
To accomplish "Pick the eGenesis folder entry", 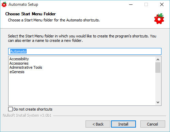I will coord(17,72).
